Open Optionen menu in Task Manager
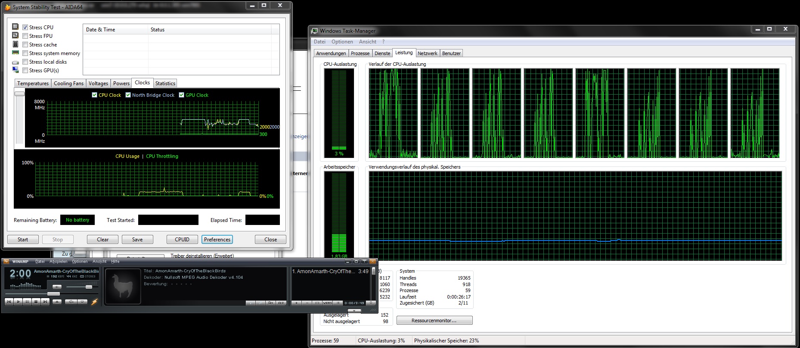 point(342,42)
